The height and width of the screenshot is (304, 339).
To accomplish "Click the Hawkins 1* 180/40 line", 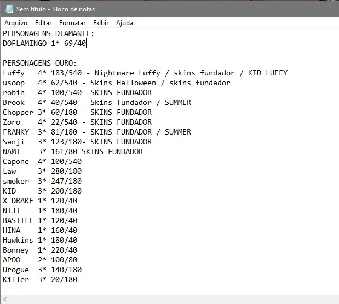I will (40, 240).
